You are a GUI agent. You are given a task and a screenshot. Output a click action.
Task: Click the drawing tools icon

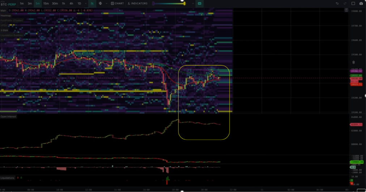[x=101, y=4]
